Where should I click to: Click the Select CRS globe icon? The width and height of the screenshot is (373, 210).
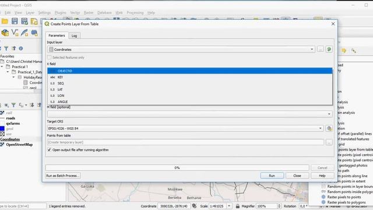click(329, 128)
